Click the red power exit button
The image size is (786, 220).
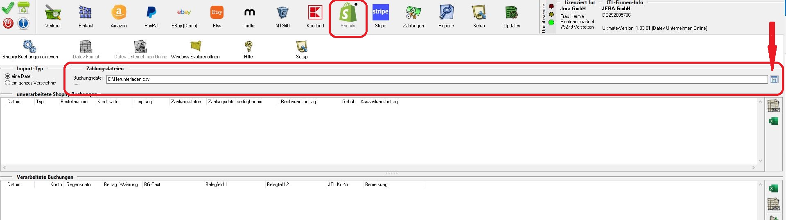pos(8,23)
